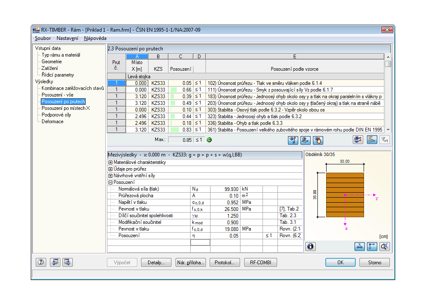Viewport: 426px width, 305px height.
Task: Toggle the member cross-section view eye icon
Action: tap(293, 140)
